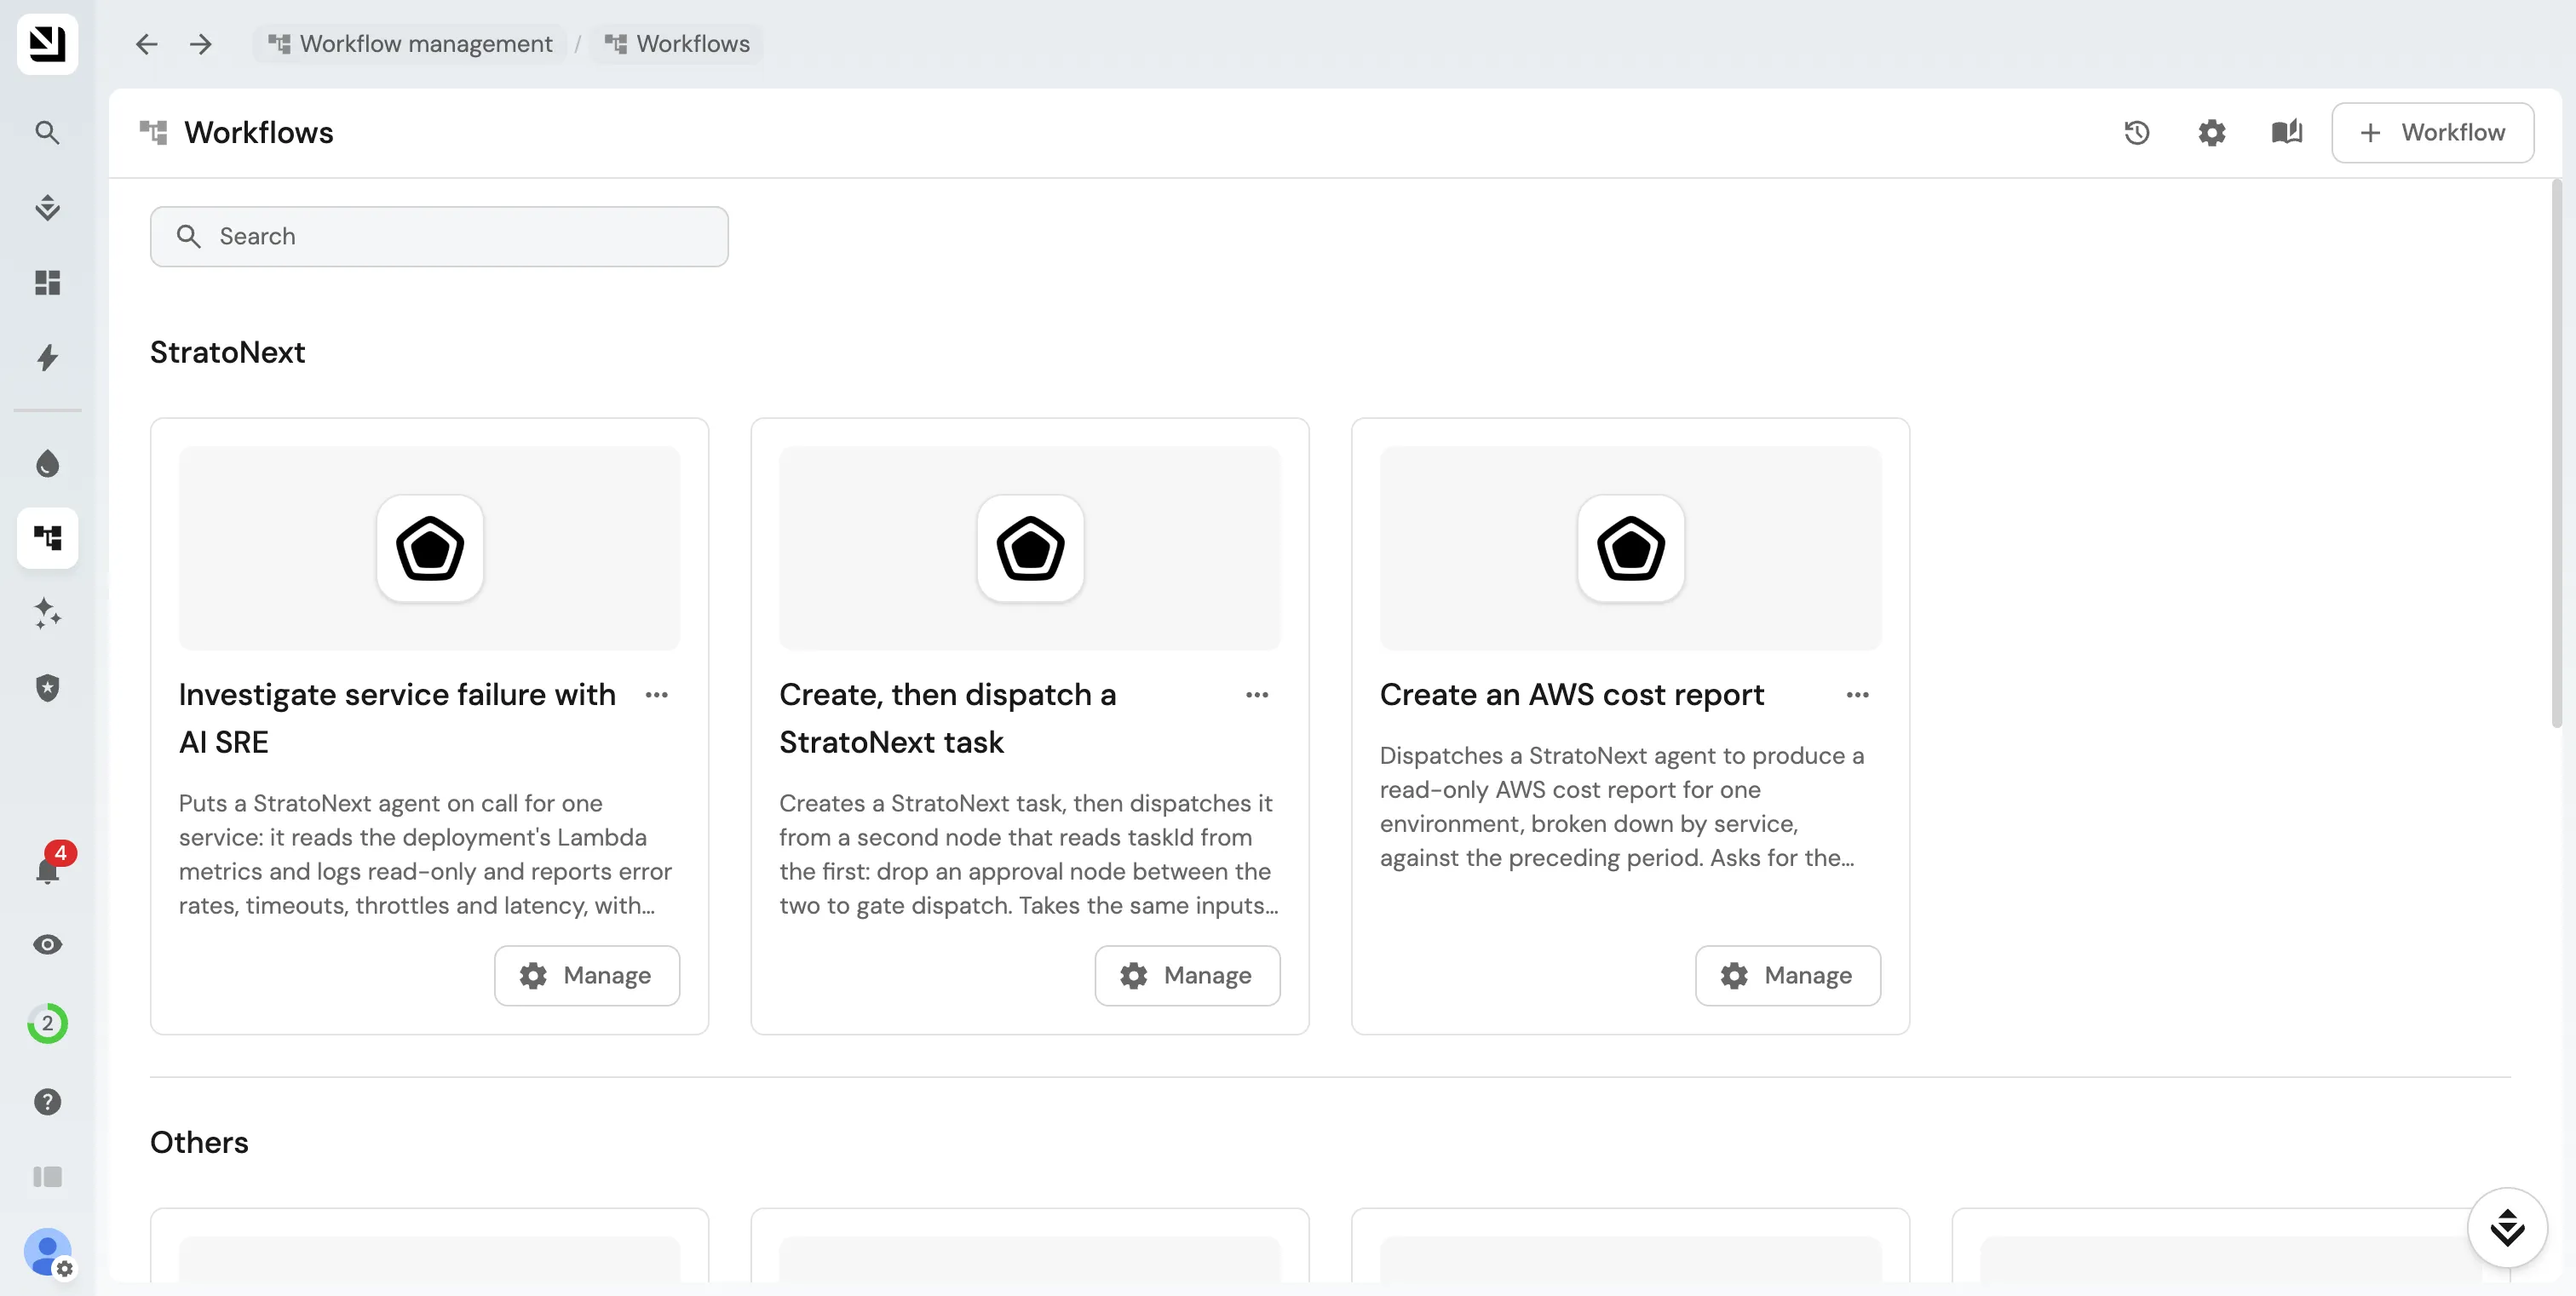
Task: Open the 'Investigate service failure with AI SRE' title
Action: 397,719
